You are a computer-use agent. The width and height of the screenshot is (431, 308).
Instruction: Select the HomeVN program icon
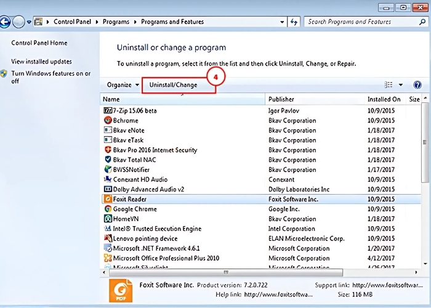(108, 219)
